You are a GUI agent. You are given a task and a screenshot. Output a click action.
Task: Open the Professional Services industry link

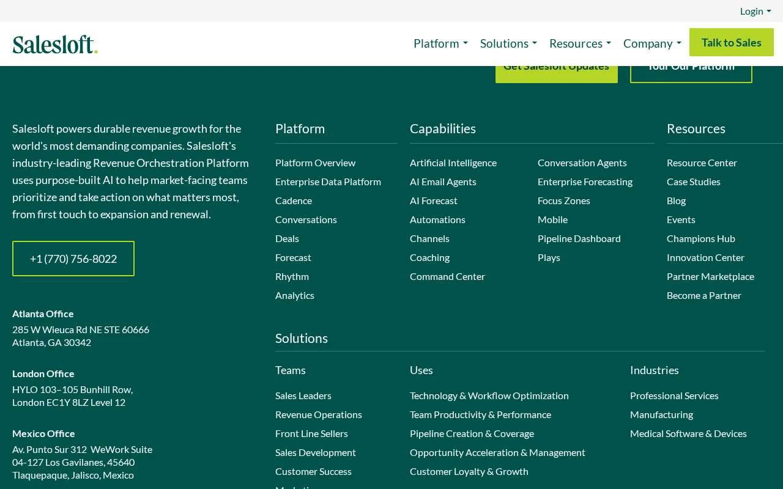point(674,395)
